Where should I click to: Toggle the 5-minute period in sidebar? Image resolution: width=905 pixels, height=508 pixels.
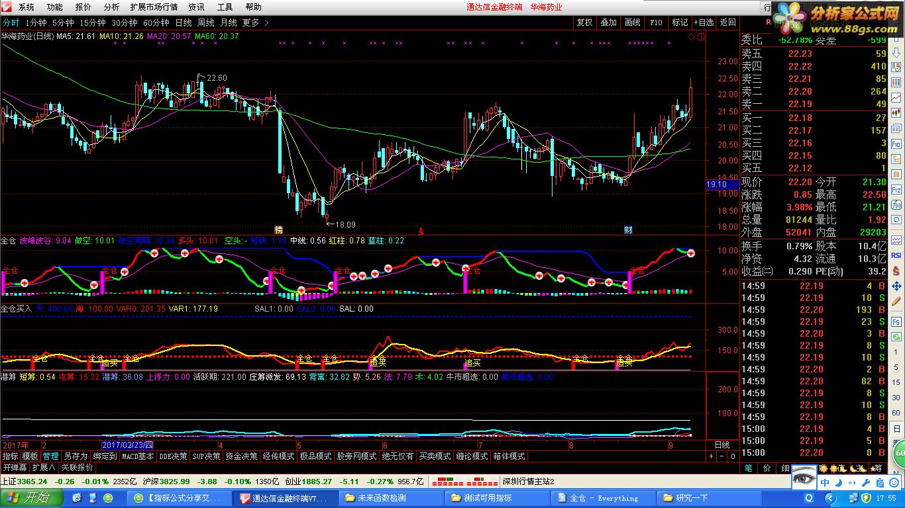tap(896, 367)
